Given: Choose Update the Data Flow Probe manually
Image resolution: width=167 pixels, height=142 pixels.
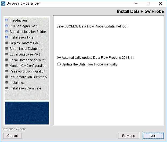Looking at the screenshot, I should 59,64.
